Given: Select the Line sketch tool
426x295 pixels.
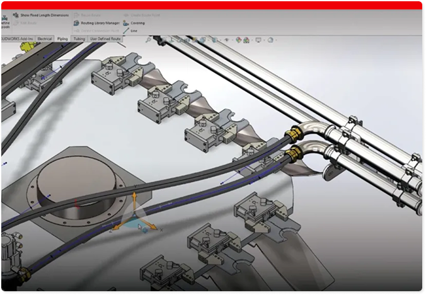Looking at the screenshot, I should tap(131, 31).
